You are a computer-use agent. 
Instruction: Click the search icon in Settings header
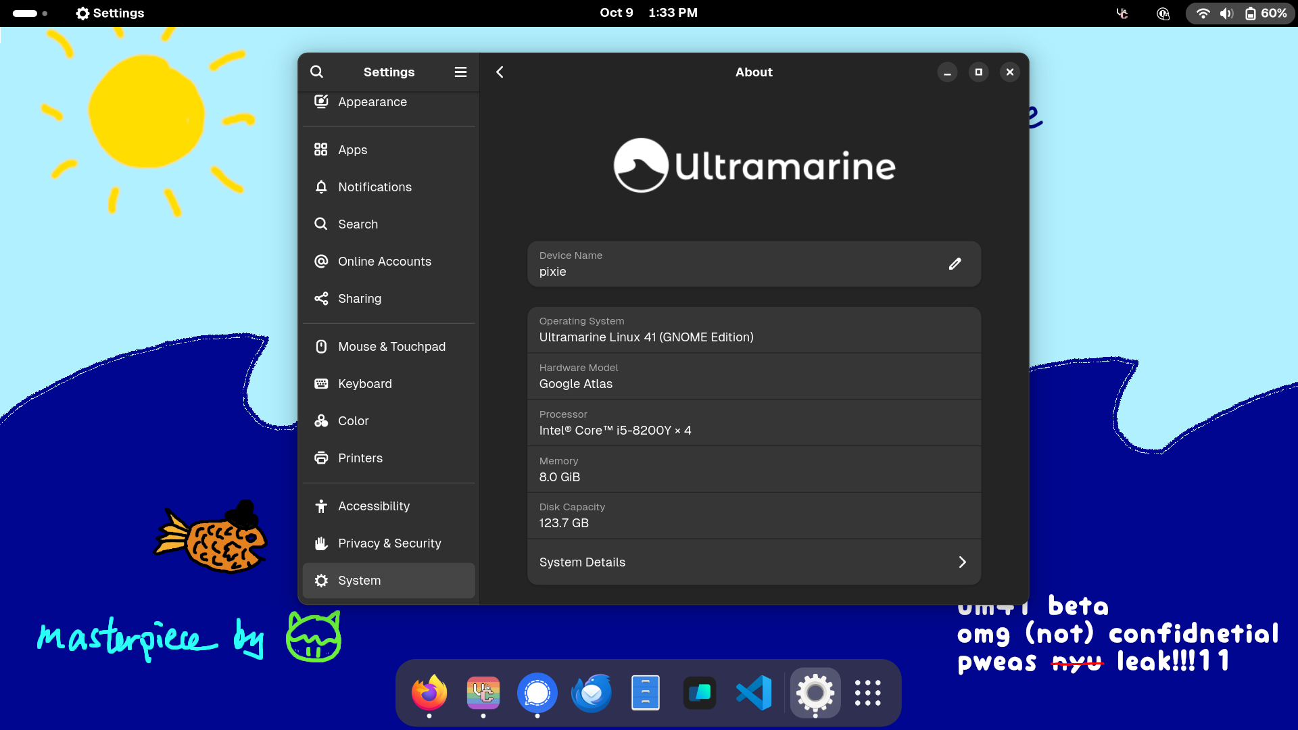pos(316,72)
